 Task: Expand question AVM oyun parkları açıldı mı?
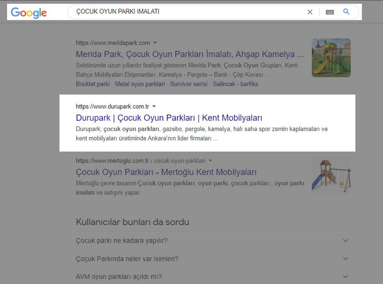tap(213, 277)
